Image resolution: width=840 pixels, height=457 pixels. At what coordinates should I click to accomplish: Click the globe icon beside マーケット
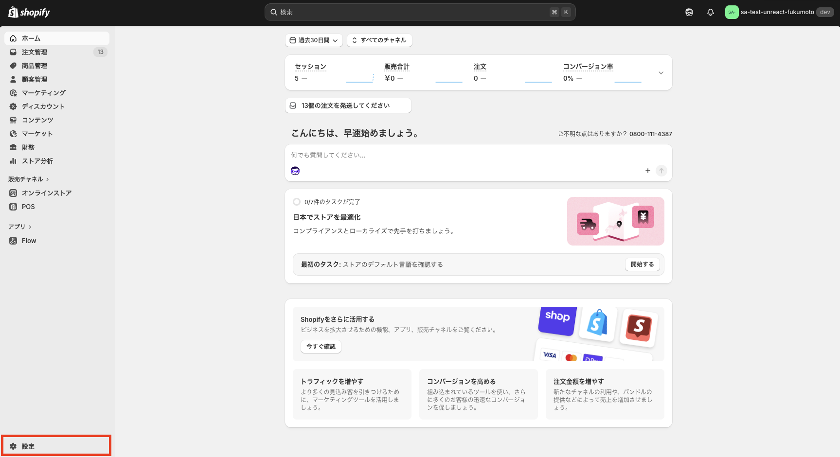coord(13,134)
